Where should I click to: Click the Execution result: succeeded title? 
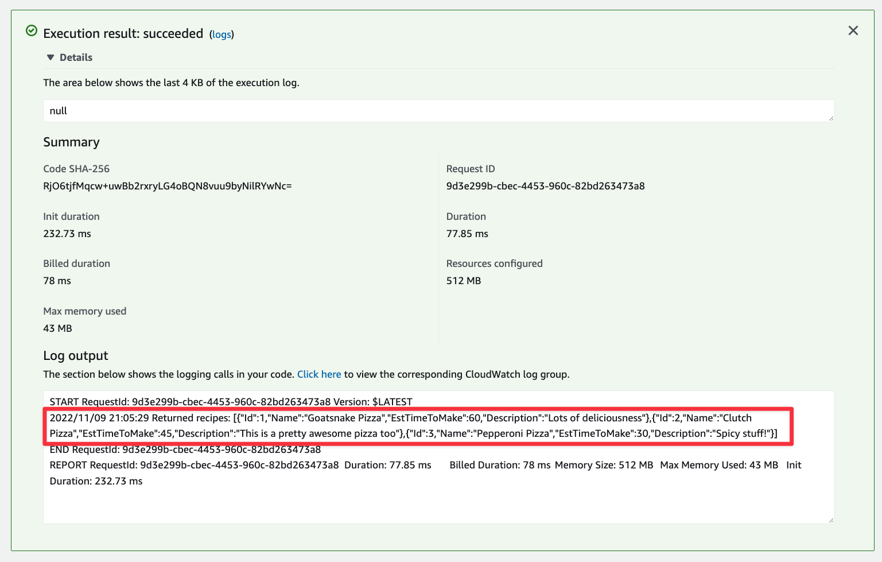pos(123,33)
